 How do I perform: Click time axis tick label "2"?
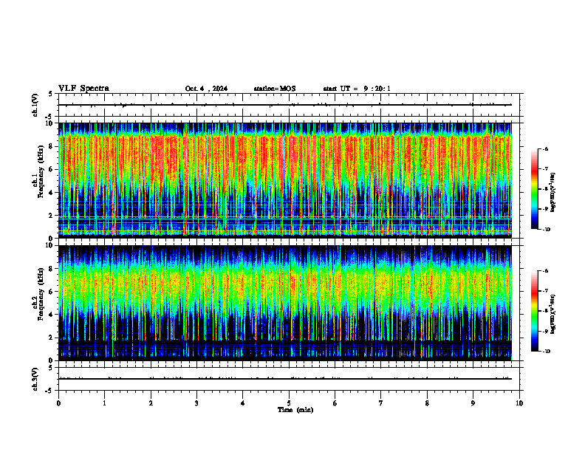click(x=151, y=403)
